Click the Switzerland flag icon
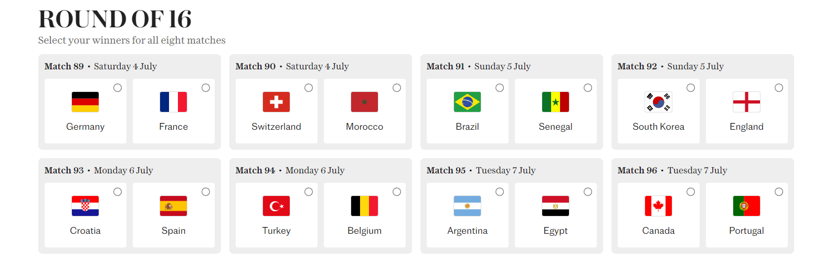The width and height of the screenshot is (823, 269). click(276, 102)
